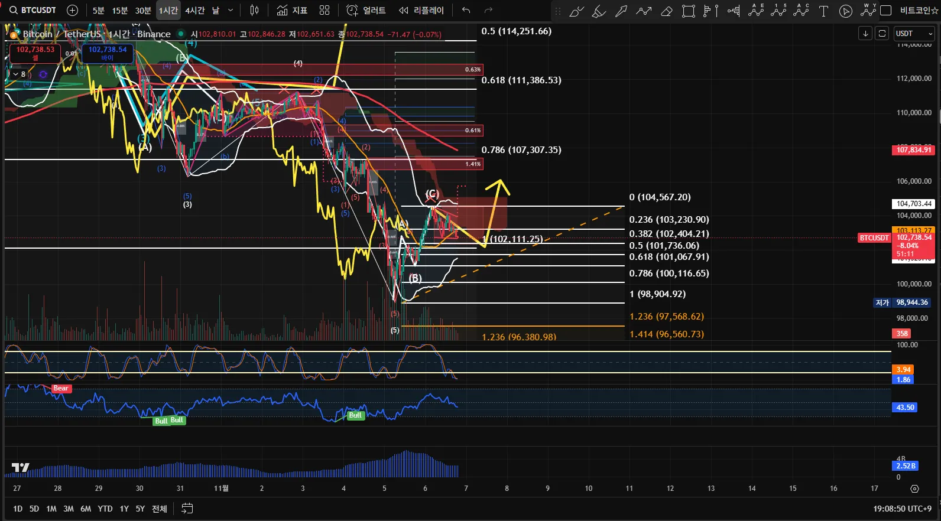Toggle the auto-fit screen button near USDT
This screenshot has width=941, height=521.
(x=882, y=34)
